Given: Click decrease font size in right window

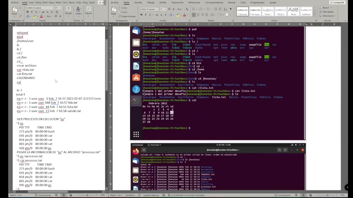Looking at the screenshot, I should click(174, 9).
